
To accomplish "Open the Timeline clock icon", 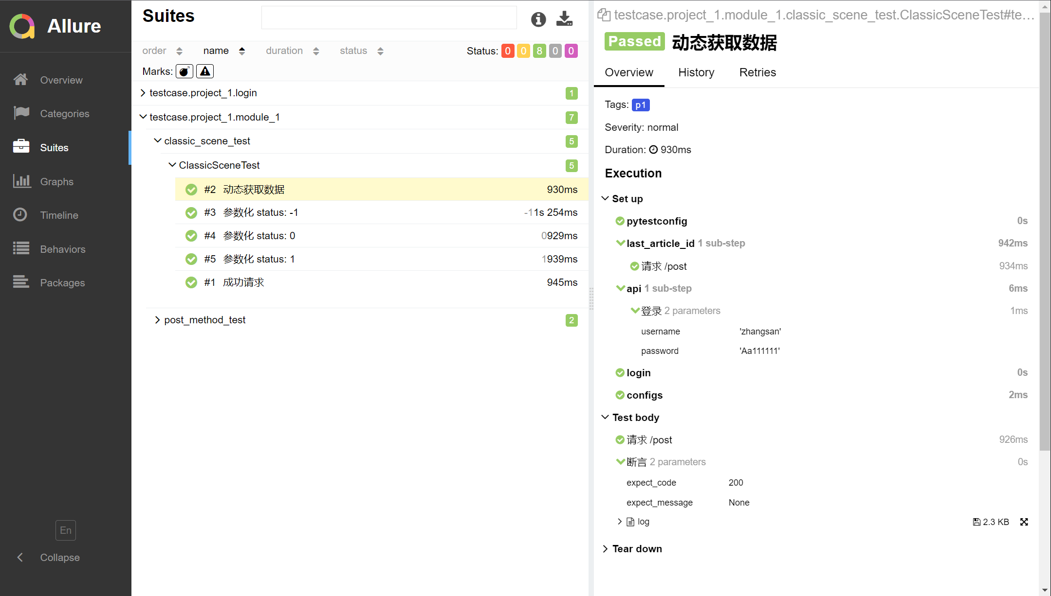I will (x=20, y=215).
